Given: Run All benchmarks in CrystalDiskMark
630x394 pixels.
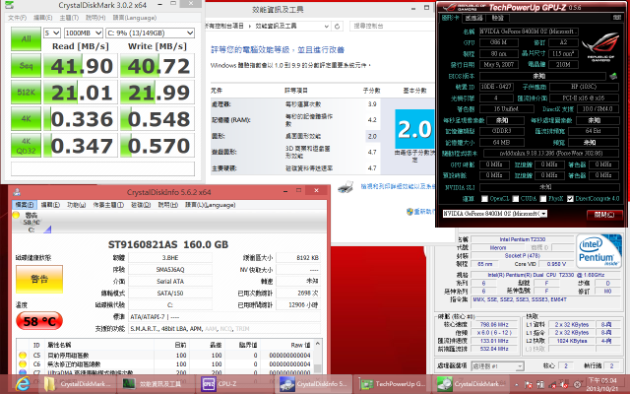Looking at the screenshot, I should click(26, 39).
